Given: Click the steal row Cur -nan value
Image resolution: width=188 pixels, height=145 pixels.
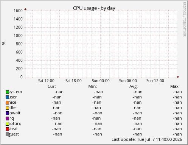Looking at the screenshot, I should click(56, 129).
